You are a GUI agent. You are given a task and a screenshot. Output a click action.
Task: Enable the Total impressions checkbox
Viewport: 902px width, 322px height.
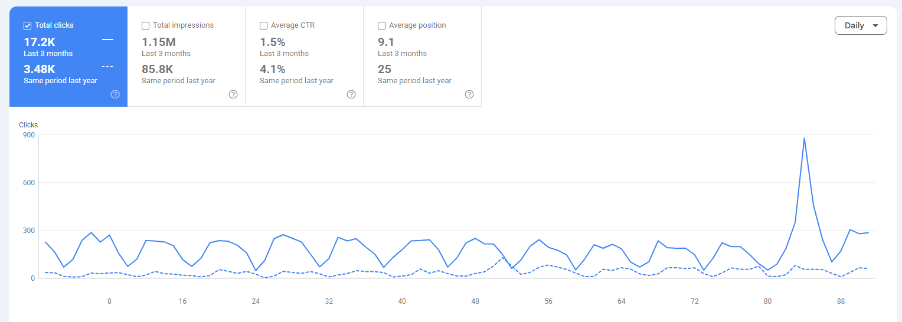[x=145, y=25]
